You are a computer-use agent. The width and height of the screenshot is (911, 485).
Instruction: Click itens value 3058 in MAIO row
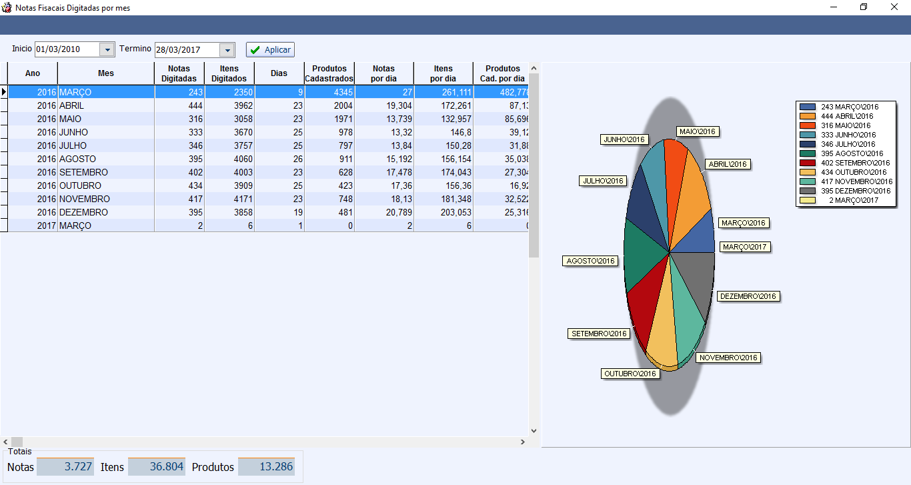click(x=229, y=119)
